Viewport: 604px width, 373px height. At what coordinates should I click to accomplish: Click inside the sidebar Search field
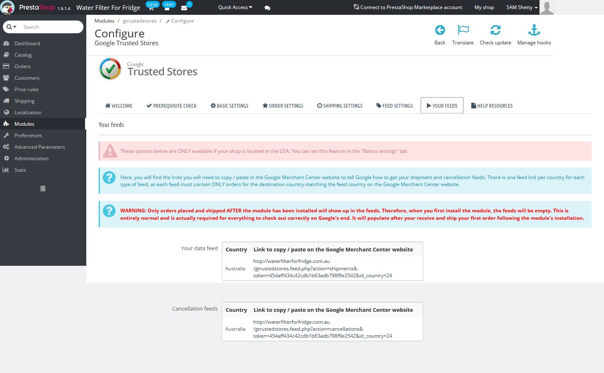click(x=50, y=27)
